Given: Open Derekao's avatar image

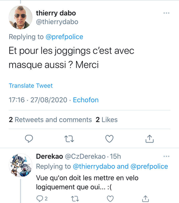Looking at the screenshot, I should [x=20, y=165].
